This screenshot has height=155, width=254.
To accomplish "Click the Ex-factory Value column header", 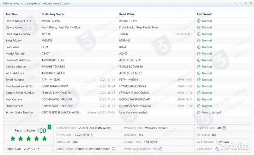I will coord(53,14).
